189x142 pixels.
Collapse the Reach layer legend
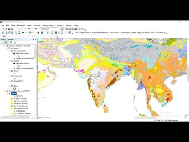tap(10, 71)
